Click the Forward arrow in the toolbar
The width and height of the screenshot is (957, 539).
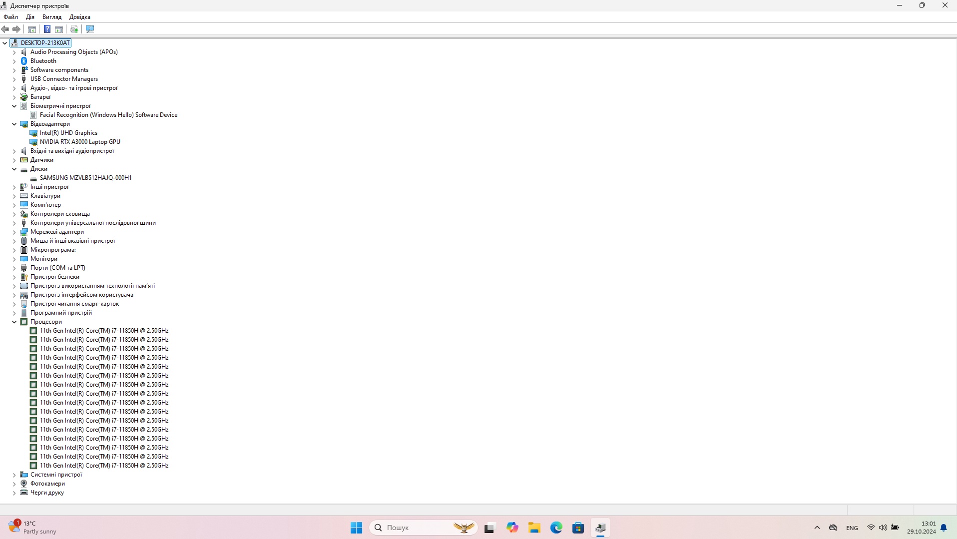click(x=16, y=29)
